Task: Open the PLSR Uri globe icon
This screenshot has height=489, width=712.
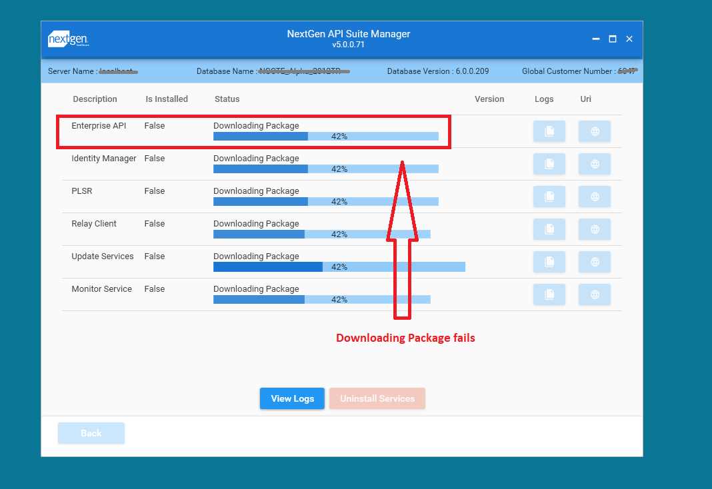Action: click(x=595, y=197)
